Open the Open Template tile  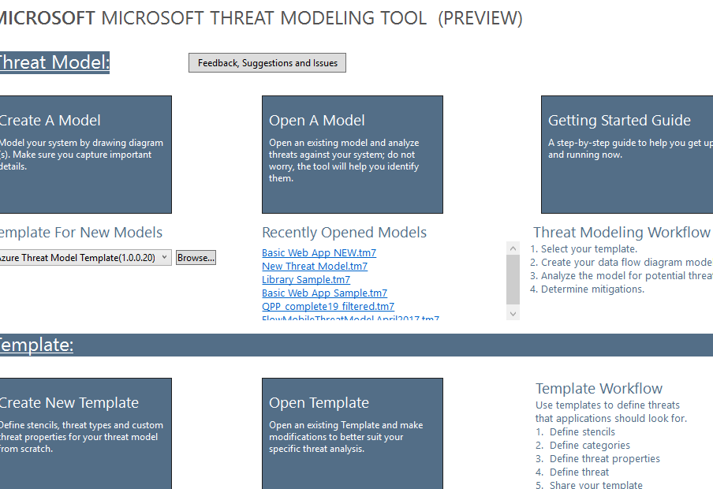(352, 434)
